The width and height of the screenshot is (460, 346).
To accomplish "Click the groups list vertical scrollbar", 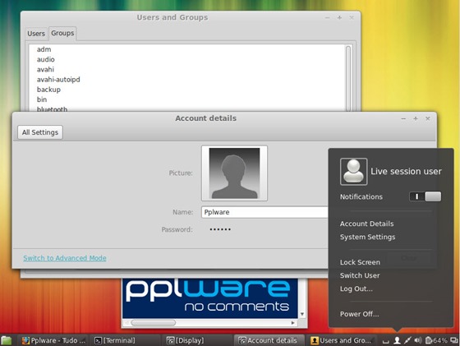I will [x=348, y=78].
